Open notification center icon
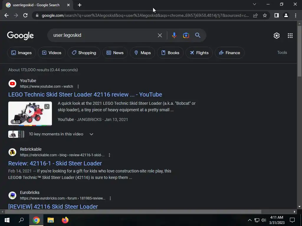The width and height of the screenshot is (302, 226). click(x=292, y=220)
